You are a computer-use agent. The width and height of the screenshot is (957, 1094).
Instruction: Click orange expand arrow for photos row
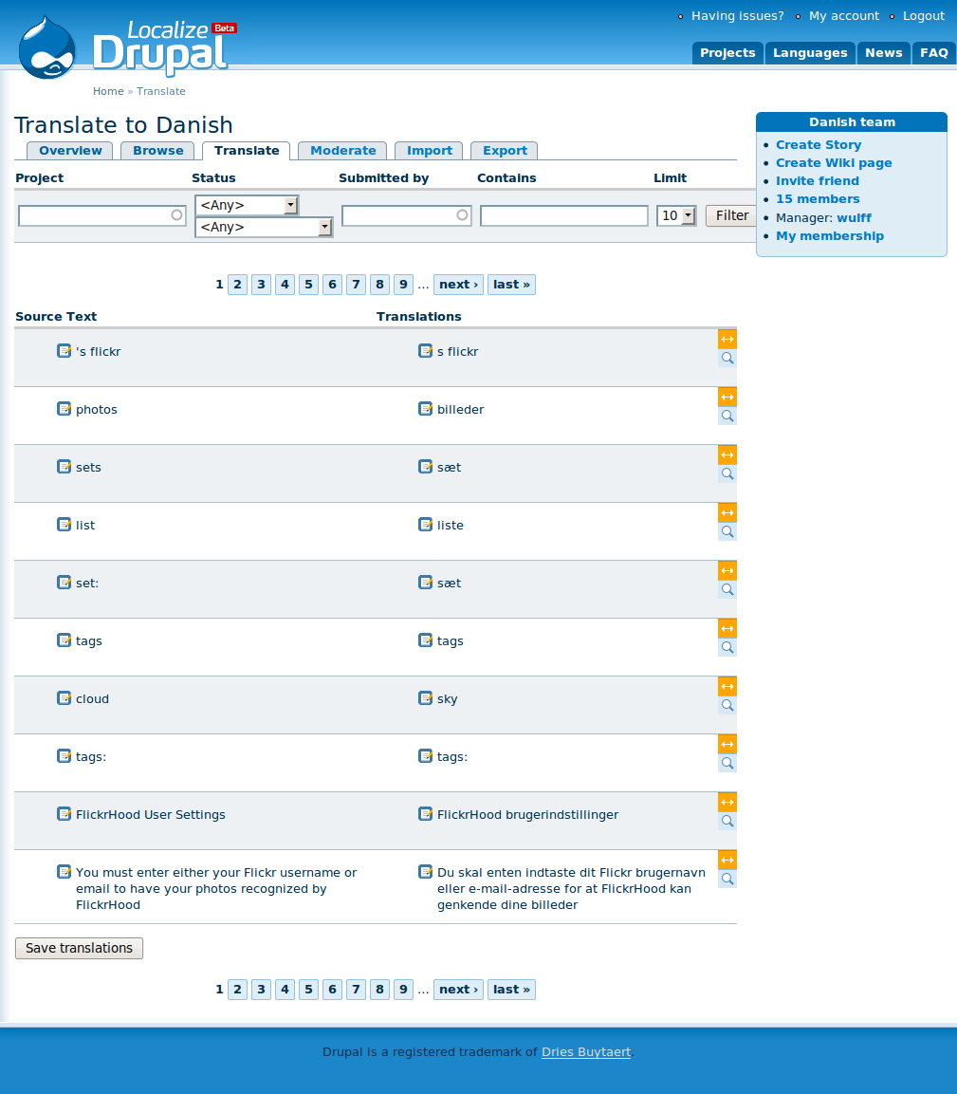727,397
